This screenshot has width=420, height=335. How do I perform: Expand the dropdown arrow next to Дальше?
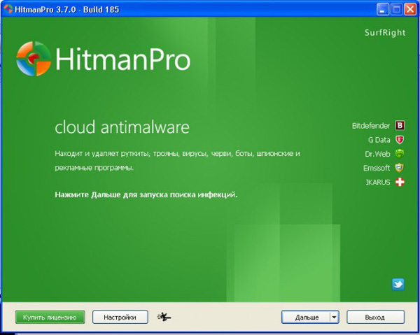pos(334,317)
